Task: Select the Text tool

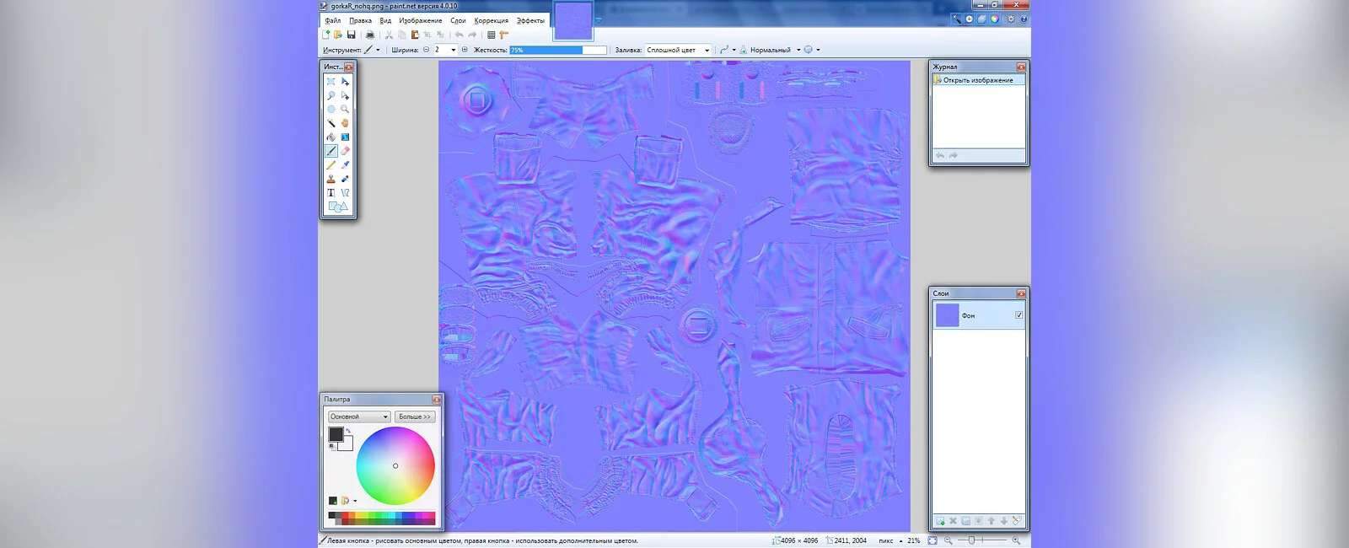Action: pos(331,193)
